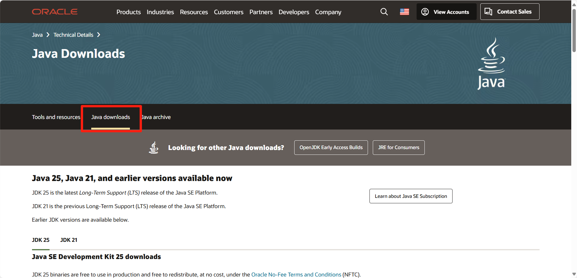The height and width of the screenshot is (278, 577).
Task: Open Oracle No-Fee Terms and Conditions link
Action: (x=296, y=275)
